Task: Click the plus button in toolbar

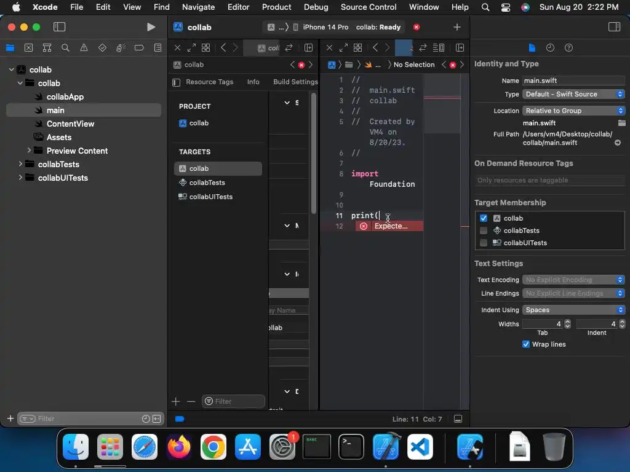Action: click(x=457, y=27)
